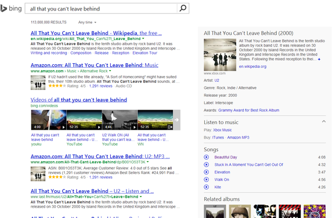Open the Elevation song link

click(x=222, y=172)
